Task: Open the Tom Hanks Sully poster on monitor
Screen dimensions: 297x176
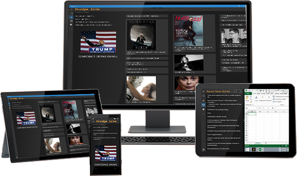Action: coord(141,35)
